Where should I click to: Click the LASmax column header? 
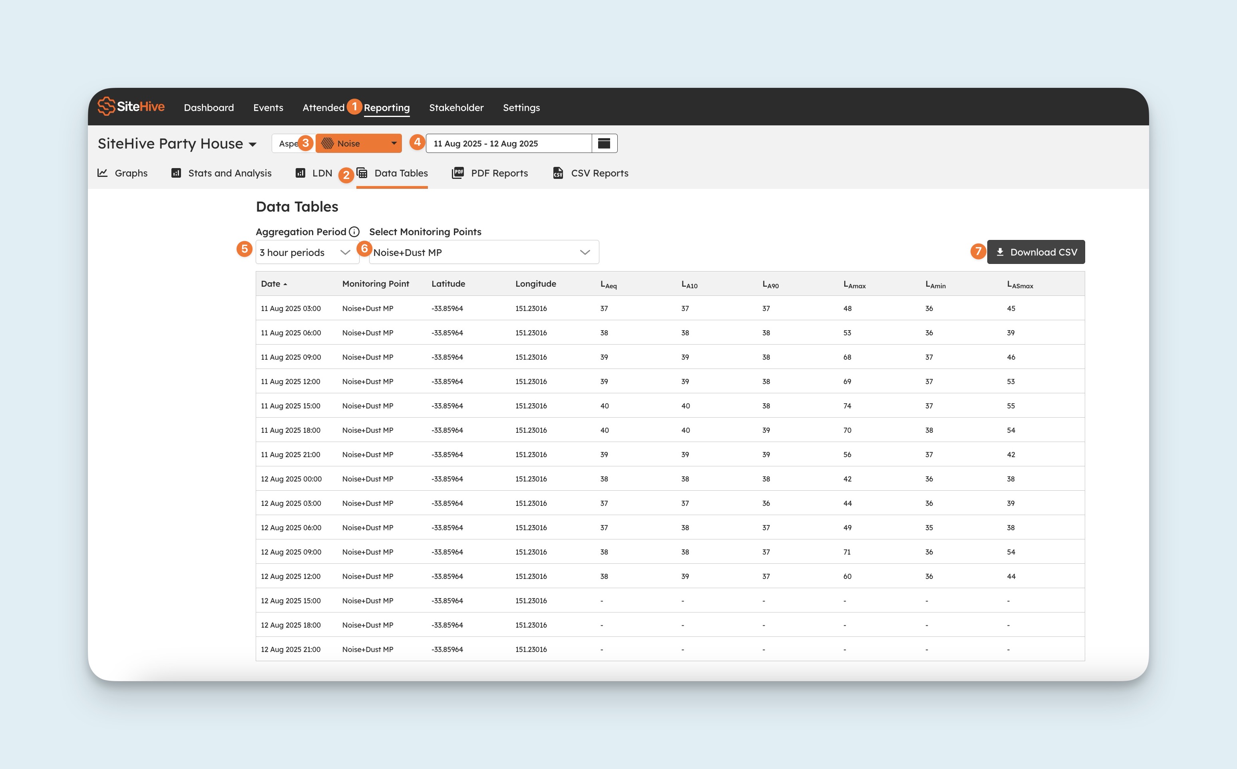click(x=1020, y=284)
